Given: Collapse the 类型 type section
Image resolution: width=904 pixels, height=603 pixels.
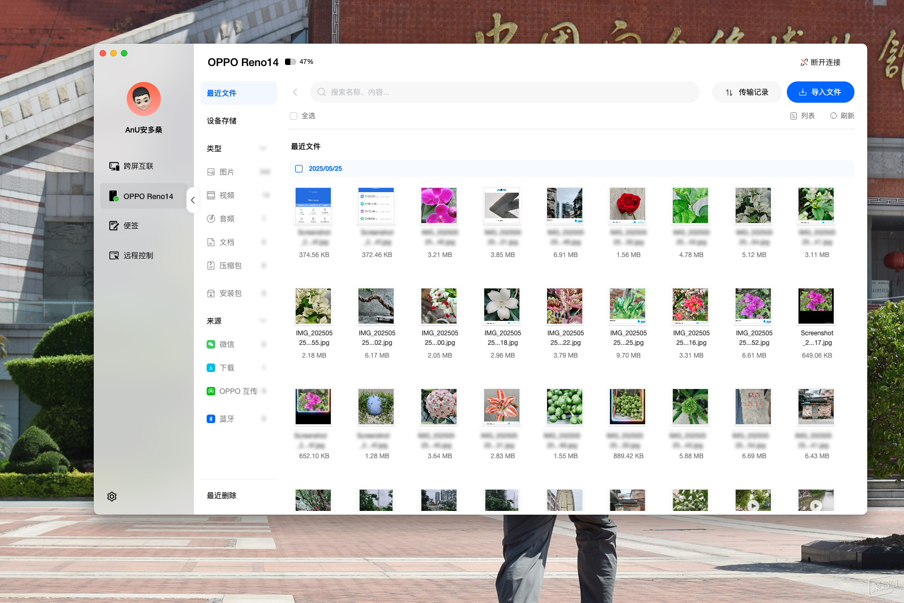Looking at the screenshot, I should (x=263, y=148).
